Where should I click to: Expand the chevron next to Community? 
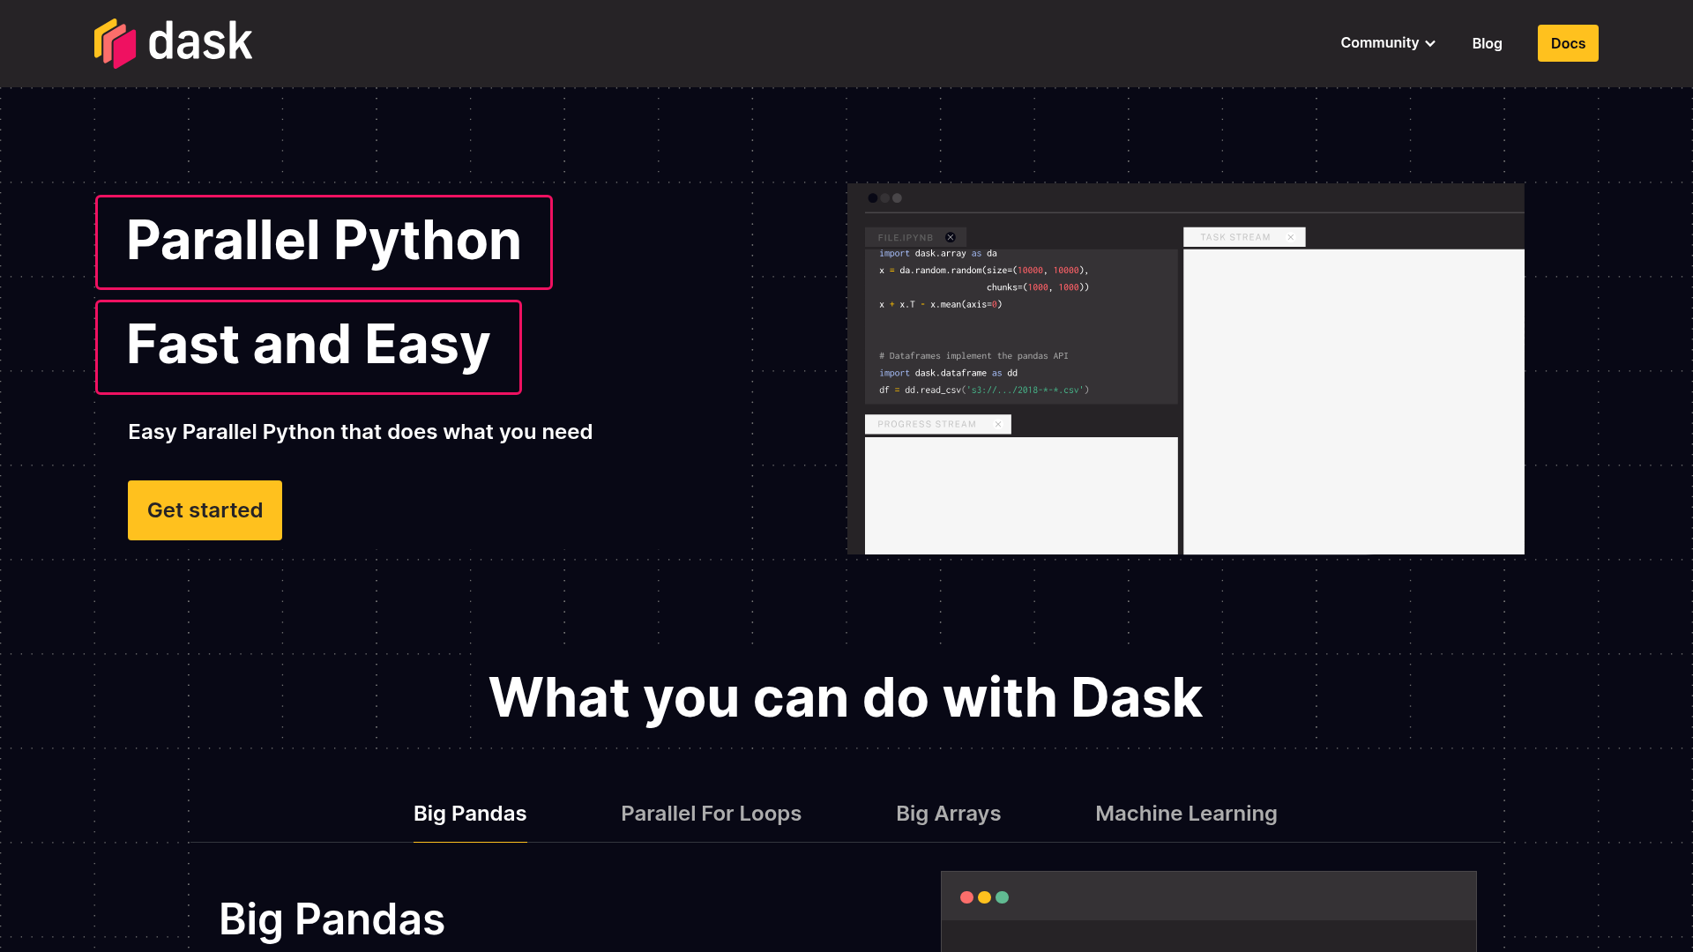tap(1430, 43)
